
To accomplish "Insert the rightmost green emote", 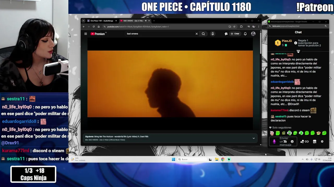I will point(324,133).
